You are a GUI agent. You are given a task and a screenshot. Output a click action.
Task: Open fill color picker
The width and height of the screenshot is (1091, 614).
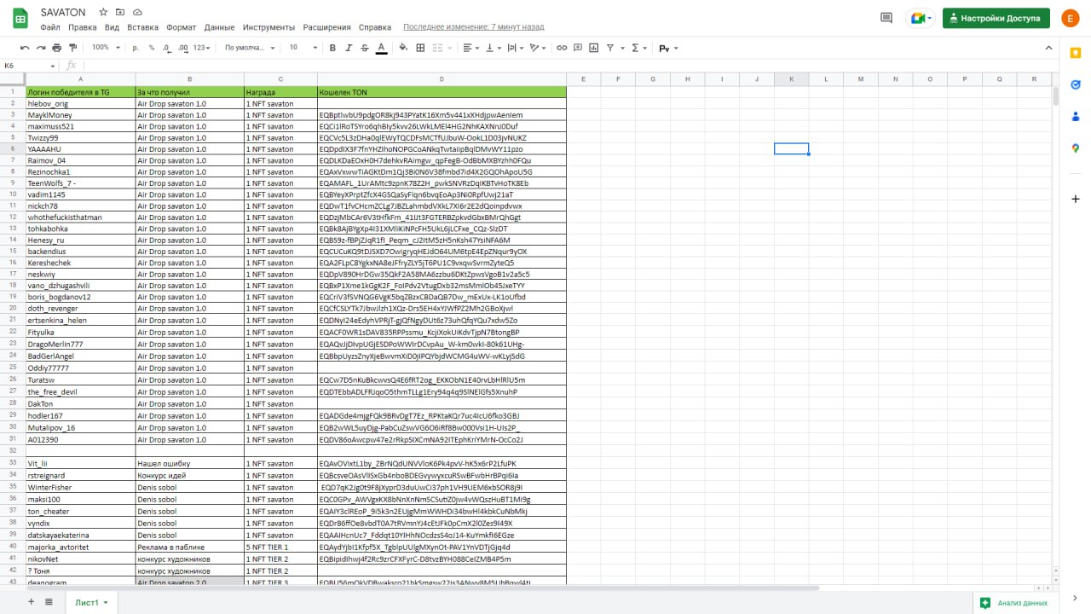[x=405, y=48]
